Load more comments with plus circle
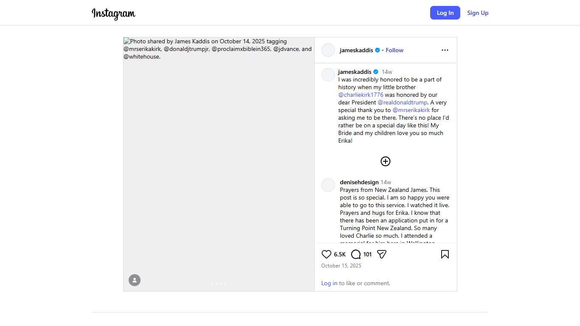Image resolution: width=580 pixels, height=326 pixels. (x=385, y=161)
